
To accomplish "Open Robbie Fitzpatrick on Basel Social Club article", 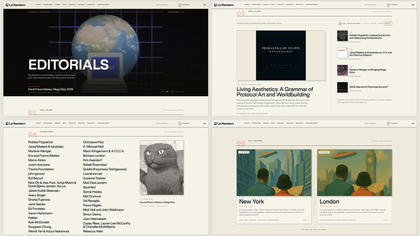I will click(369, 36).
